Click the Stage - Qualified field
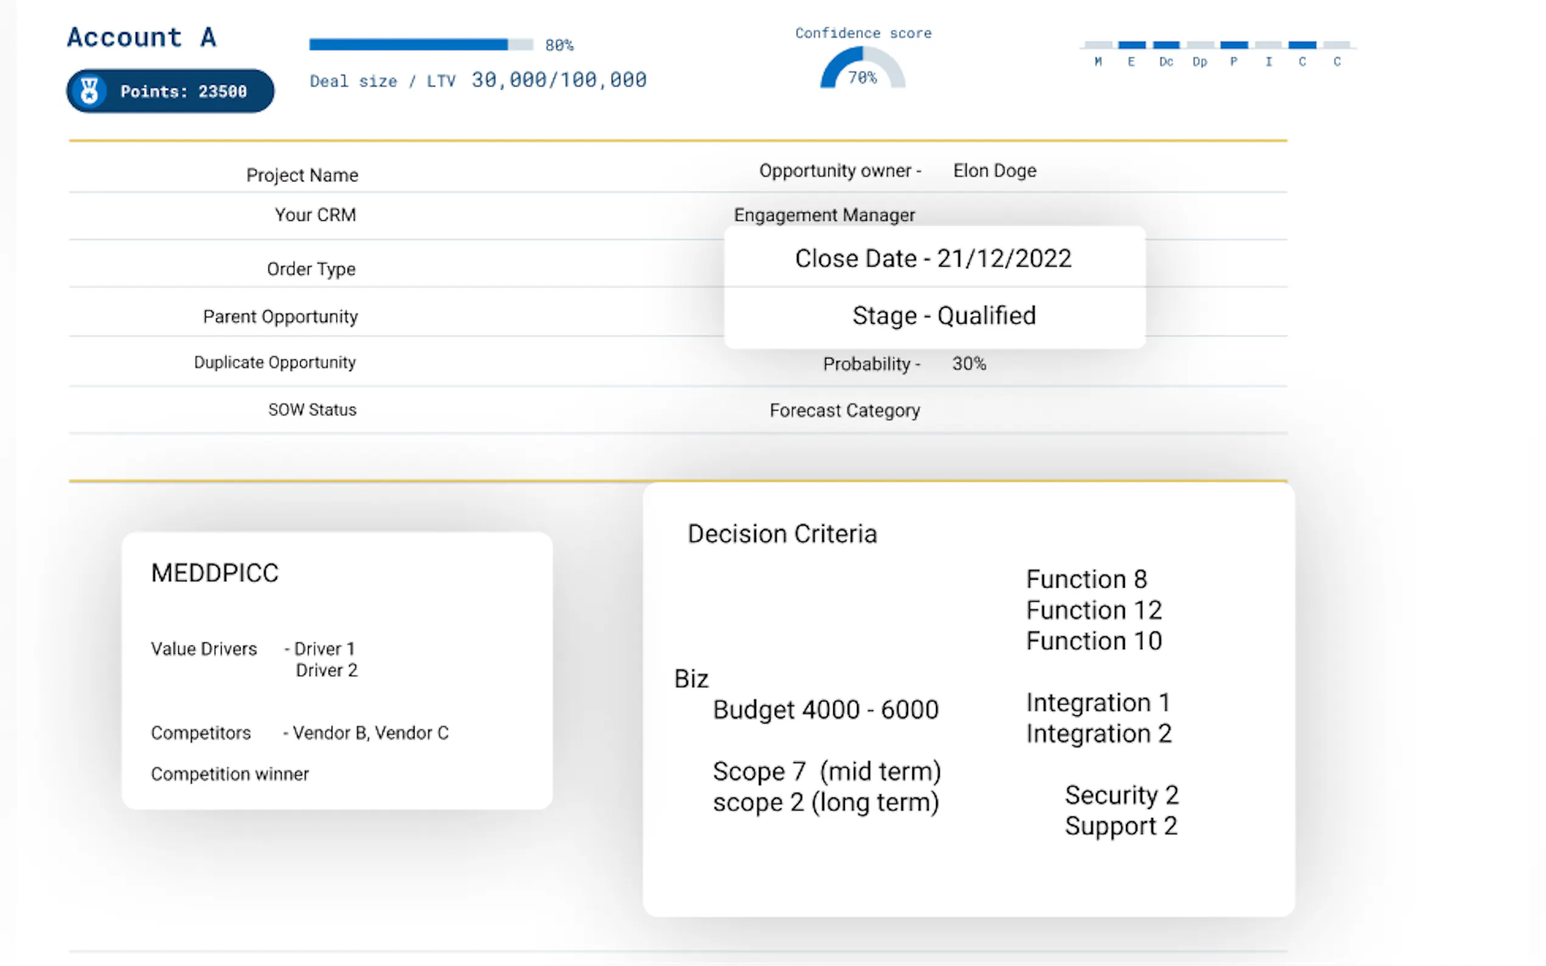Screen dimensions: 1546x966 (943, 316)
